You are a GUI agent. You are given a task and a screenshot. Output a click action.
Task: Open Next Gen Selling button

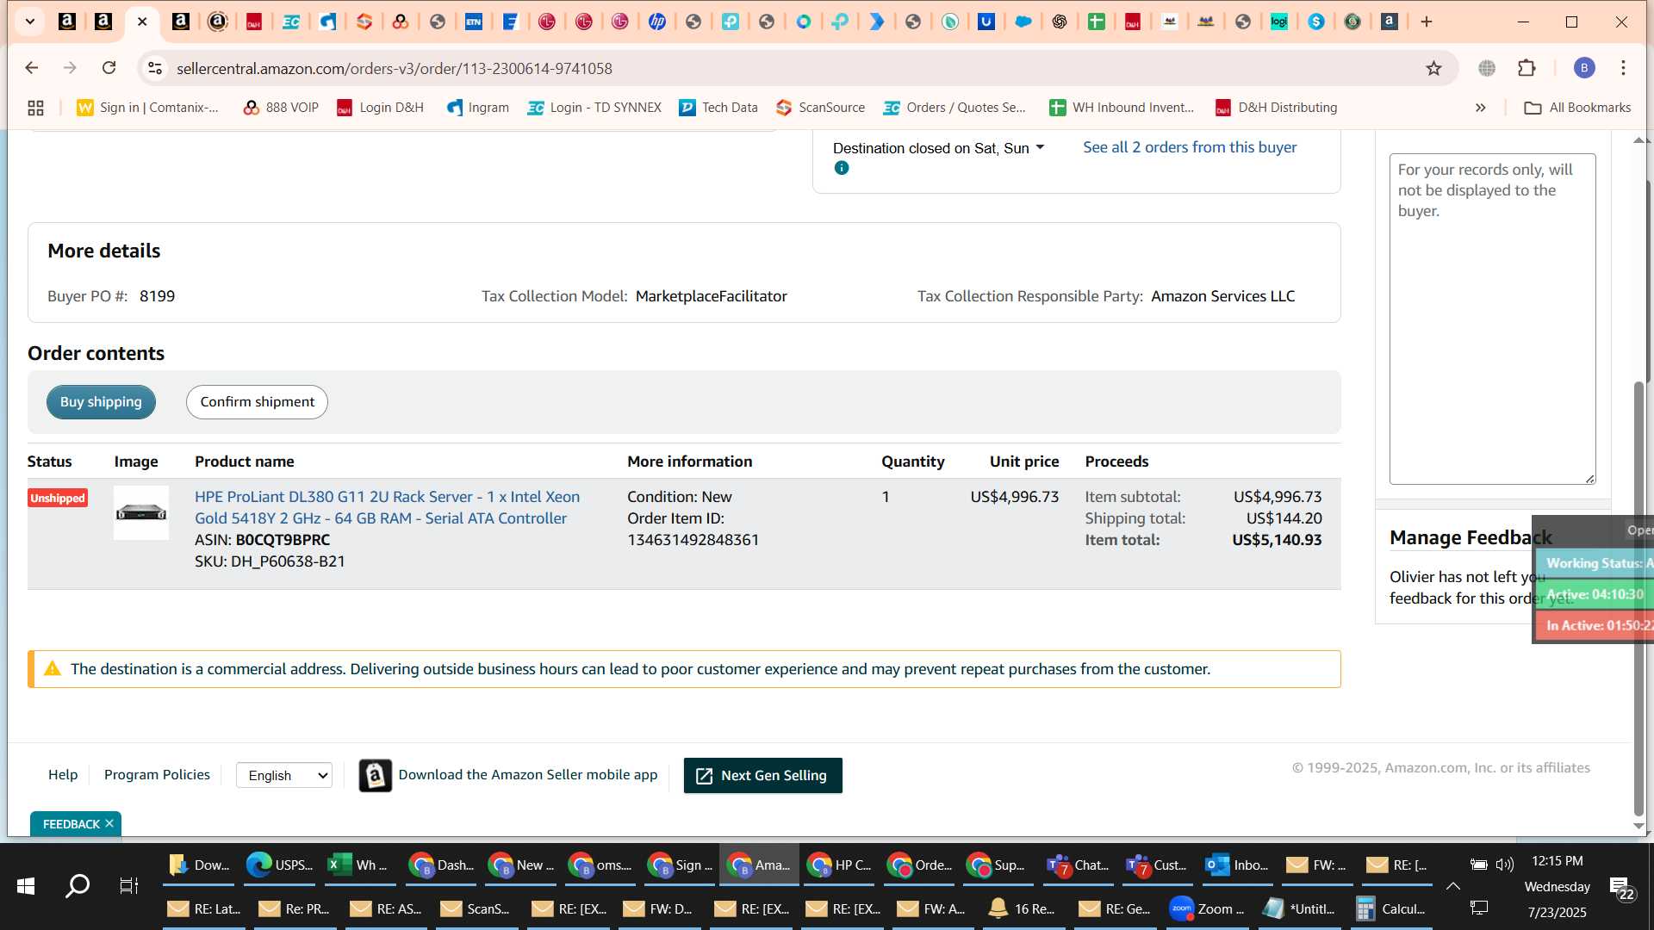(762, 775)
